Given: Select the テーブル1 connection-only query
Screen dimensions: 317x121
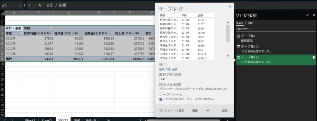Looking at the screenshot, I should coord(276,38).
